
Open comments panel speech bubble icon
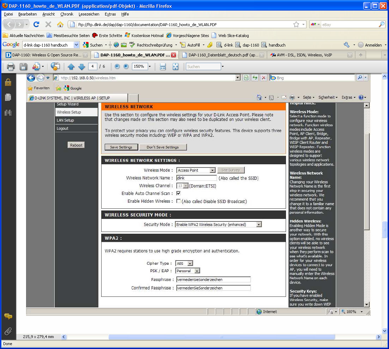[8, 316]
